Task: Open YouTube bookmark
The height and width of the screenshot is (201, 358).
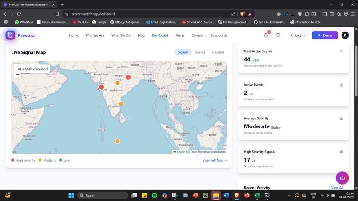Action: pyautogui.click(x=80, y=22)
